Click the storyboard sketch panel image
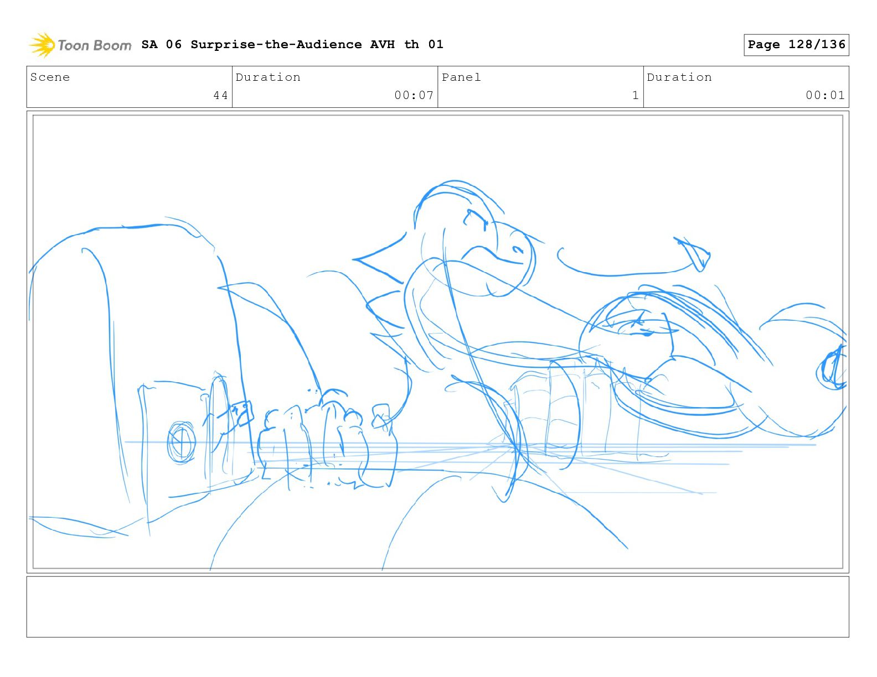 438,342
